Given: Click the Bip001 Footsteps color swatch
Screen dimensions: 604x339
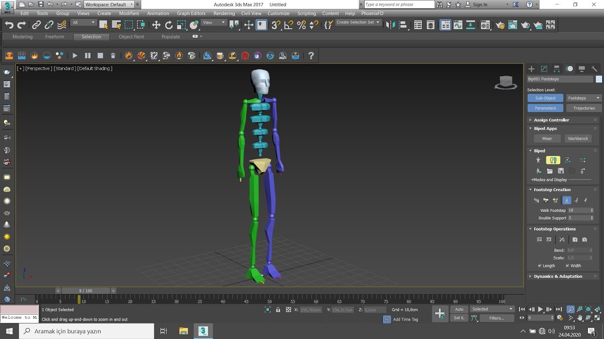Looking at the screenshot, I should coord(599,79).
